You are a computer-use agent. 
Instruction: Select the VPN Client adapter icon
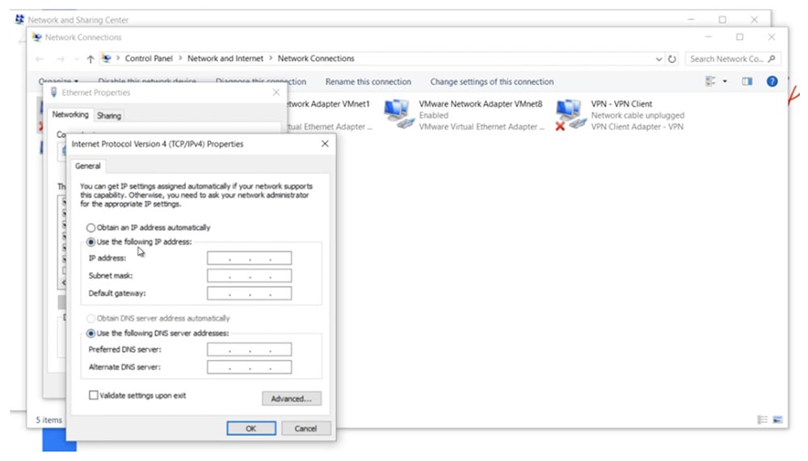570,115
